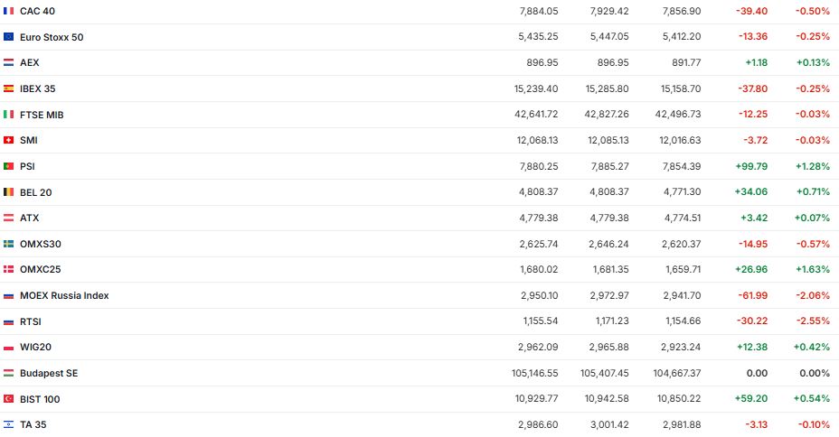
Task: Click the Italy flag beside FTSE MIB
Action: pyautogui.click(x=8, y=115)
